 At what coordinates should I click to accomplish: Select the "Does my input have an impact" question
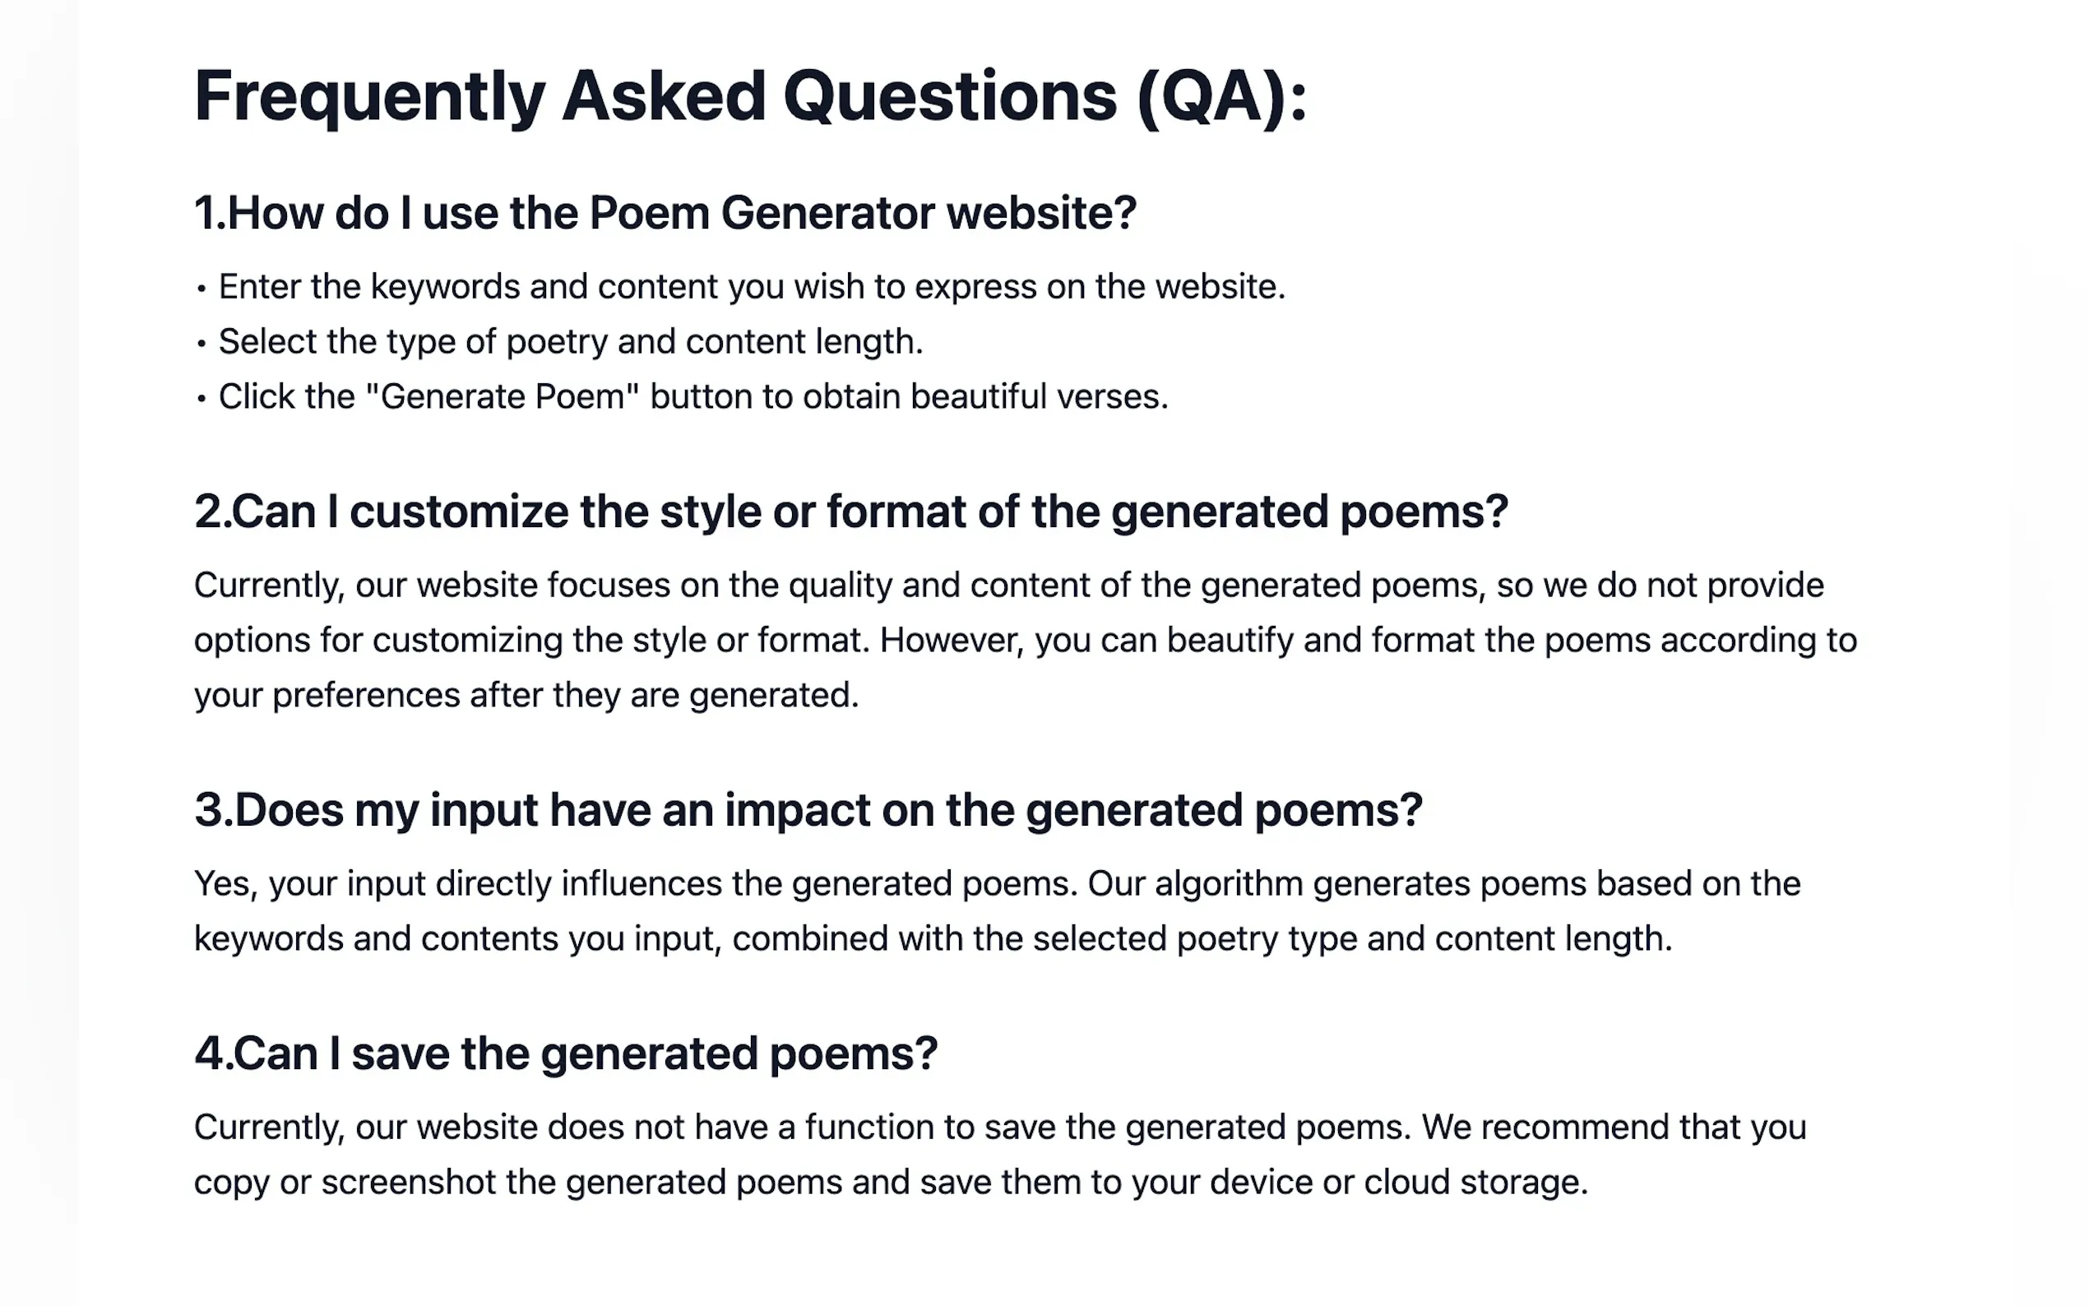coord(808,810)
